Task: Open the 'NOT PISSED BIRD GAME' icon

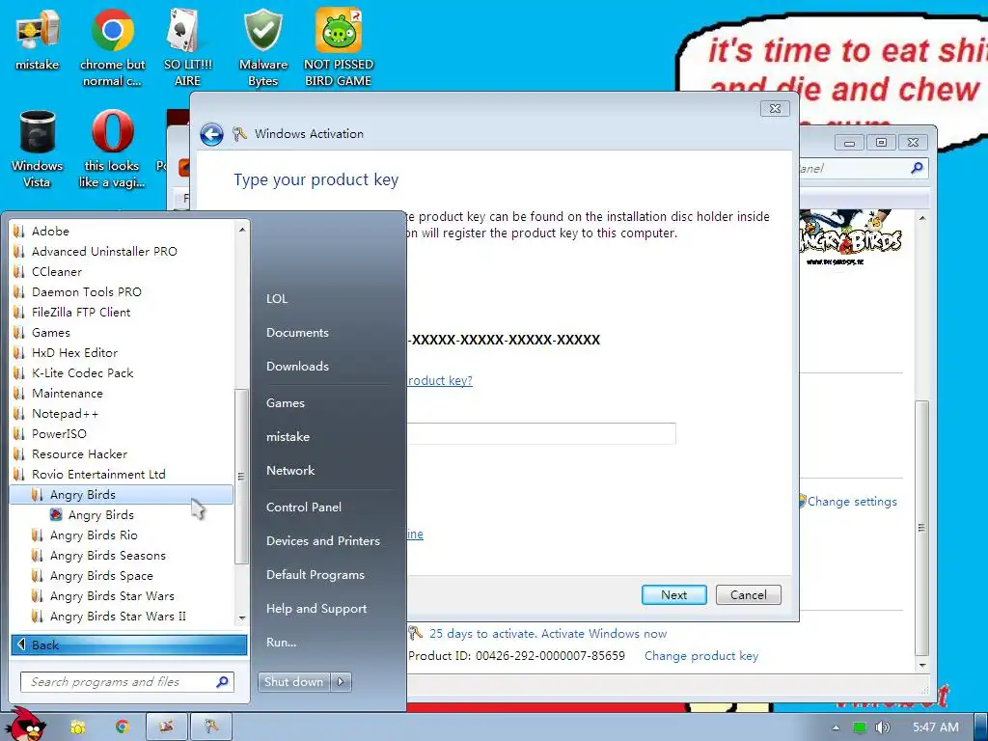Action: (339, 48)
